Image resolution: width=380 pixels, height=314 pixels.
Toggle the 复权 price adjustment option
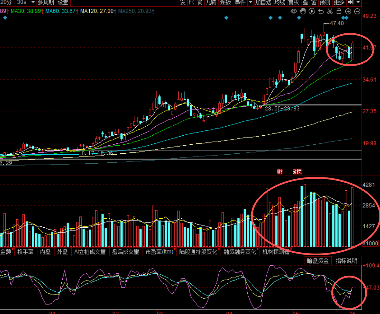coord(294,2)
